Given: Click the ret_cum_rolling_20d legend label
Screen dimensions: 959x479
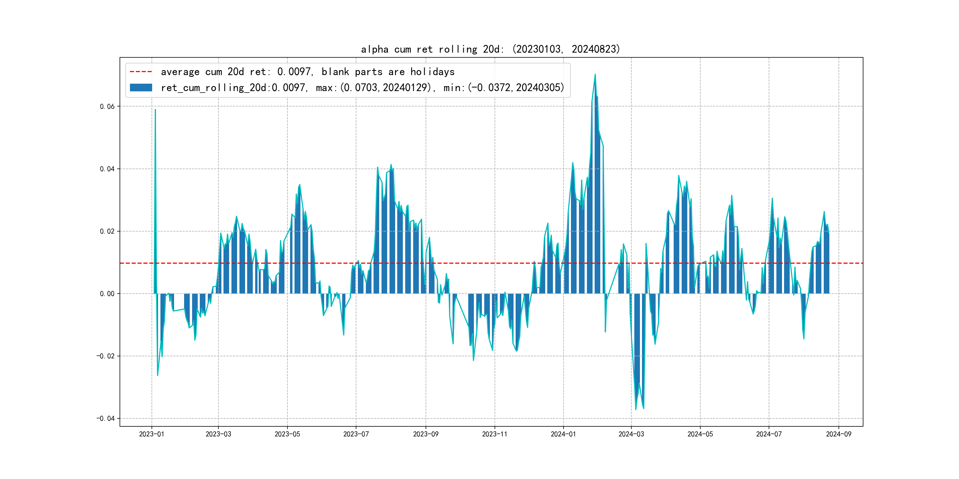Looking at the screenshot, I should point(362,88).
